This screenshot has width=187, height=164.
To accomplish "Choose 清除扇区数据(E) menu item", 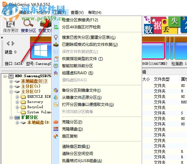I will coord(97,147).
